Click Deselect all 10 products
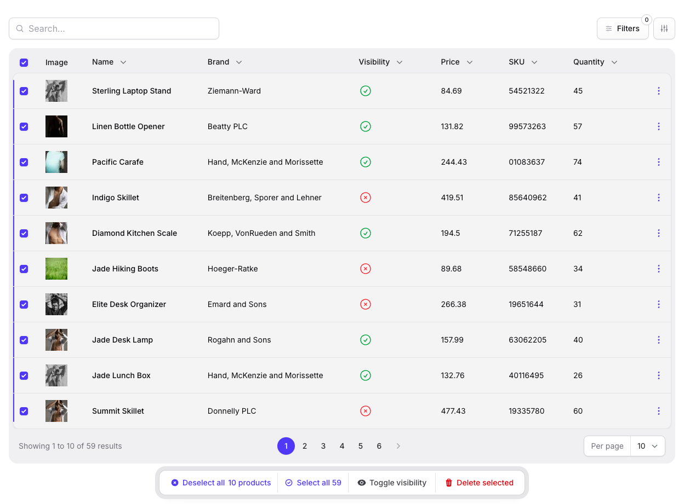Viewport: 684px width, 504px height. click(x=221, y=483)
